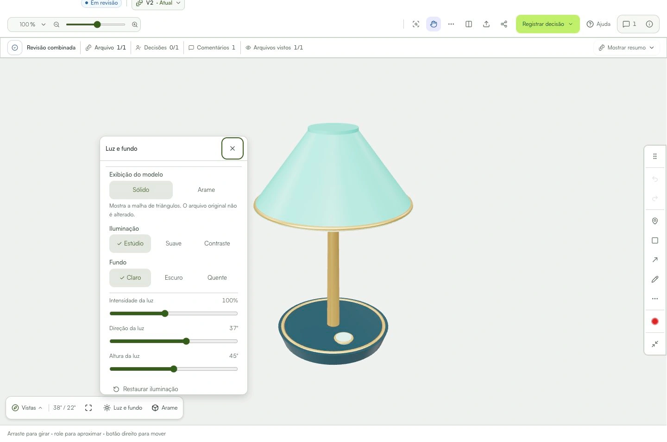The width and height of the screenshot is (667, 442).
Task: Open more annotation tools ellipsis
Action: tap(655, 299)
